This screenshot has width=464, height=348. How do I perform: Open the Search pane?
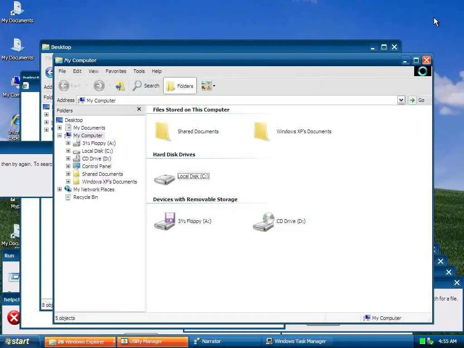pos(146,86)
